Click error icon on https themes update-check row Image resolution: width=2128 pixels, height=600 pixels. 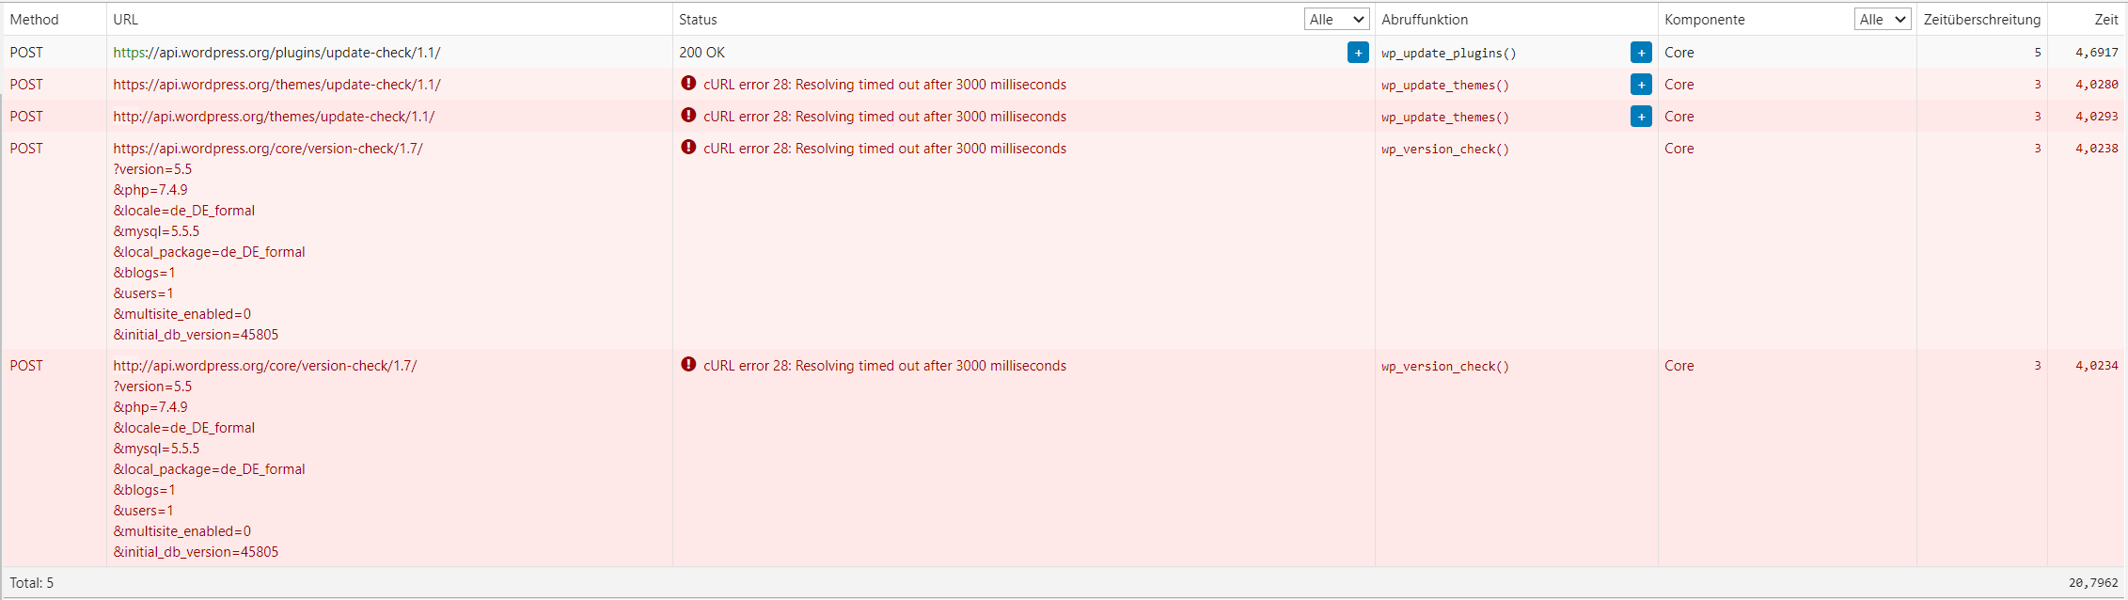(688, 84)
